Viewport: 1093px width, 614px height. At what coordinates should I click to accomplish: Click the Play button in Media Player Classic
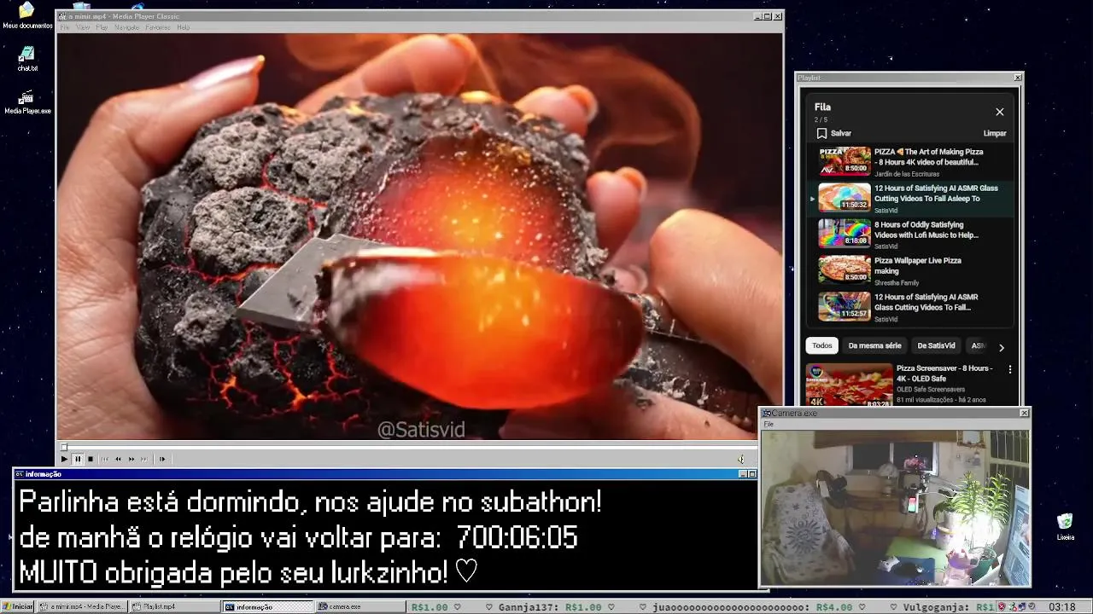pos(64,459)
